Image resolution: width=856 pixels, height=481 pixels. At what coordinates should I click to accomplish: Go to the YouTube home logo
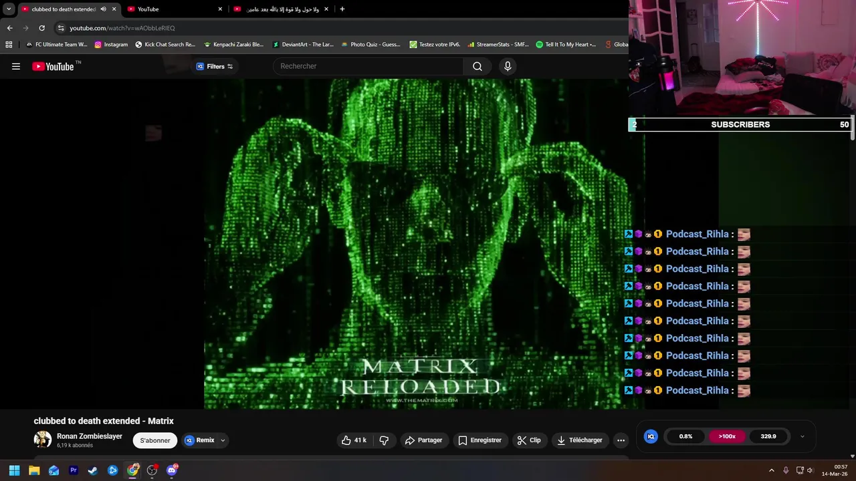pos(53,66)
